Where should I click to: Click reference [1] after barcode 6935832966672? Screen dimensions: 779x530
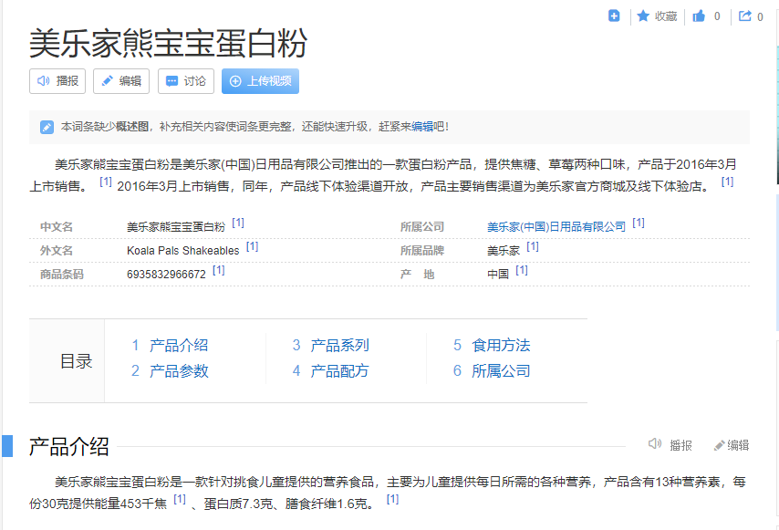(x=219, y=270)
